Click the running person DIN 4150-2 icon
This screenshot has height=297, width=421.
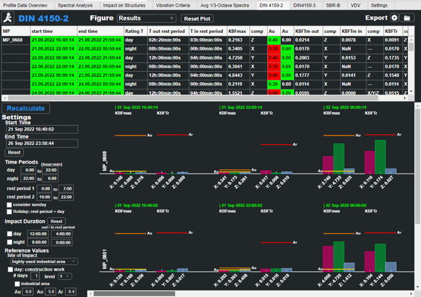click(x=8, y=18)
